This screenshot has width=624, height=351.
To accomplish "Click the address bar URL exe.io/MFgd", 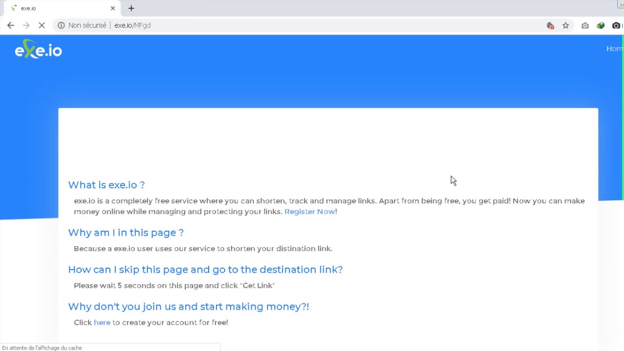I will click(x=132, y=25).
